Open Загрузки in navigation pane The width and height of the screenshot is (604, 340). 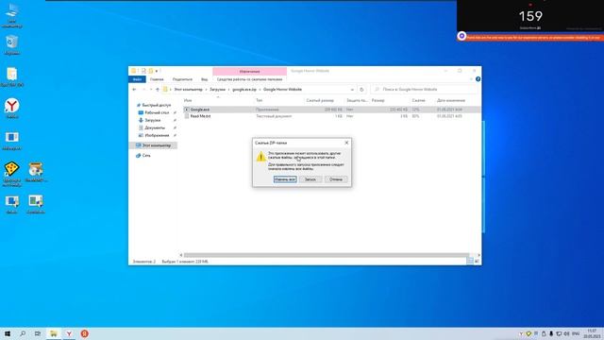(x=153, y=120)
